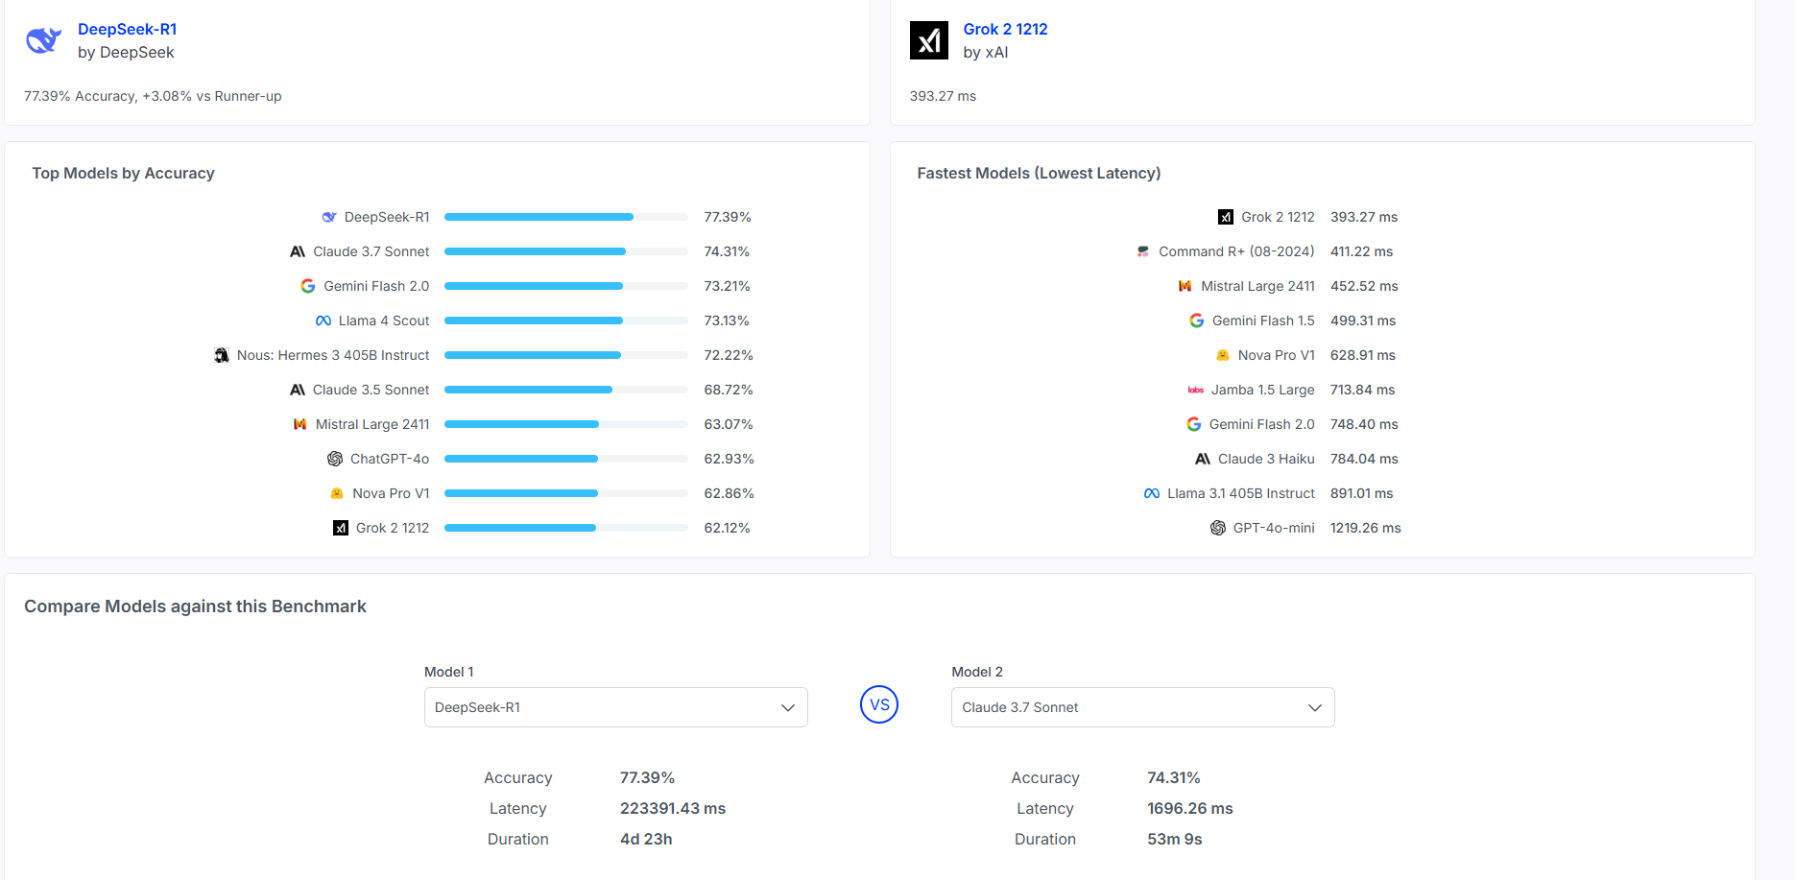Click the VS circle between model selectors
This screenshot has height=880, width=1795.
[x=879, y=704]
